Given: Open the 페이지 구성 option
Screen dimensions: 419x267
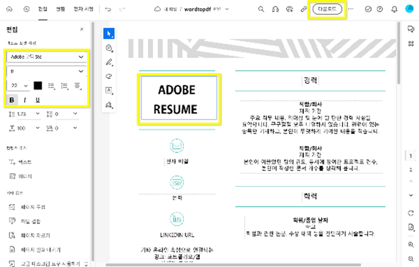Looking at the screenshot, I should click(27, 207).
